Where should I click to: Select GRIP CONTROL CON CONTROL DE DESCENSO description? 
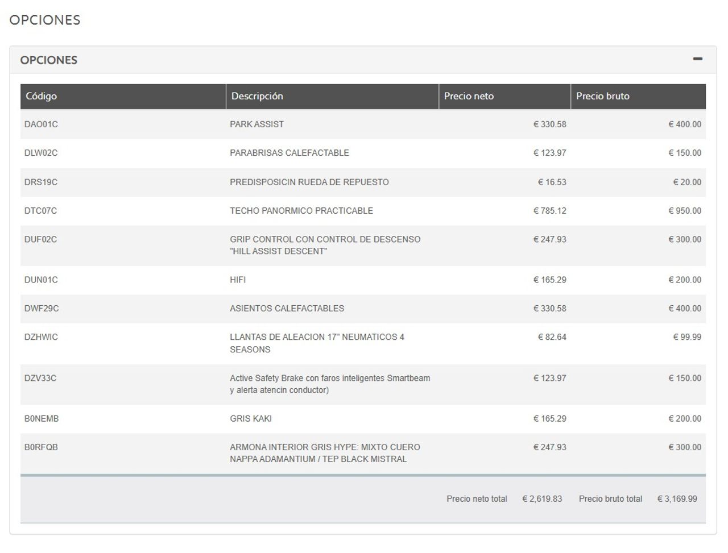click(x=325, y=246)
